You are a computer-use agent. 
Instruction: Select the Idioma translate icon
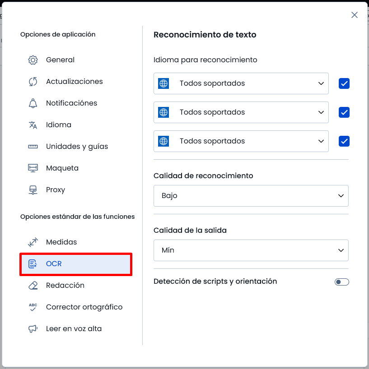pos(33,125)
